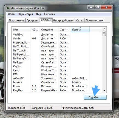Image resolution: width=119 pixels, height=118 pixels.
Task: Click the Task Manager title bar icon
Action: tap(8, 8)
